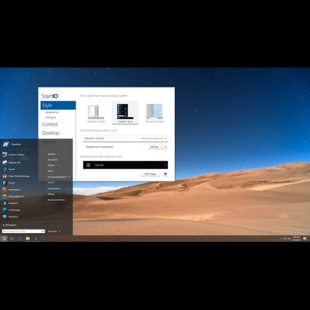Open Documents from start menu right column
The height and width of the screenshot is (310, 310).
pyautogui.click(x=53, y=159)
